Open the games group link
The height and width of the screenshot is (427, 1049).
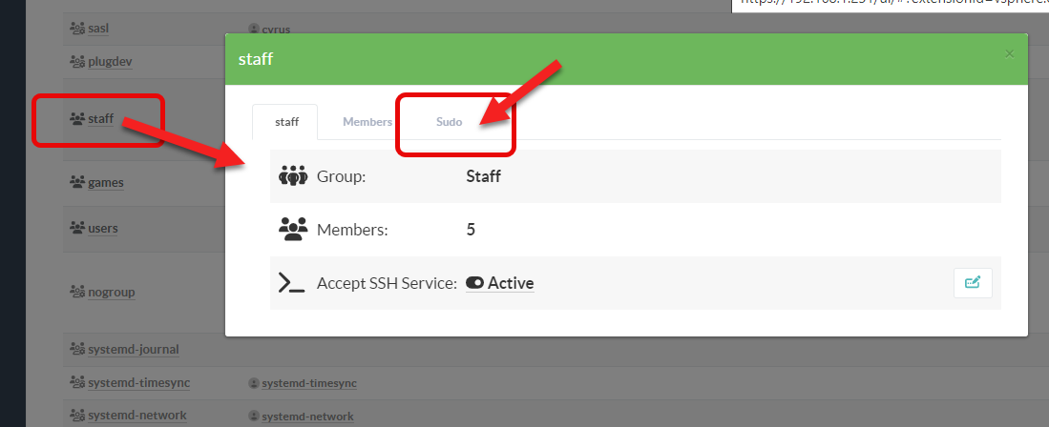[105, 182]
